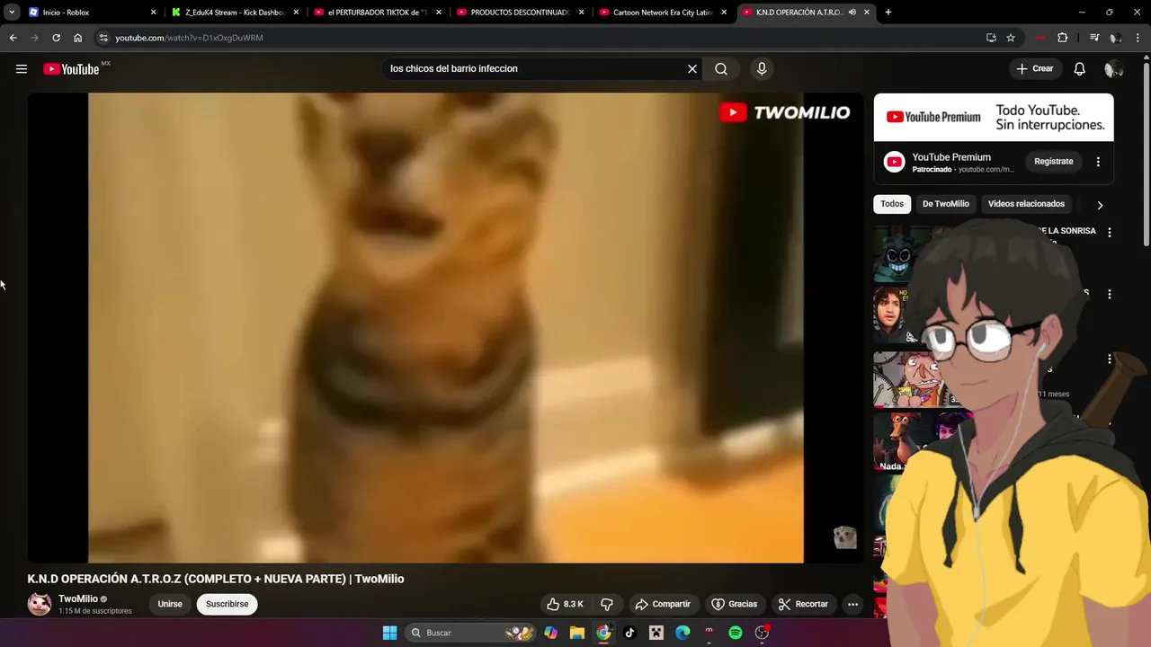Screen dimensions: 1151x647
Task: Select the Todos filter chip
Action: [x=892, y=204]
